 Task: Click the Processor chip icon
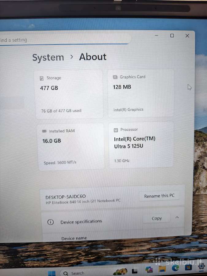[x=116, y=130]
